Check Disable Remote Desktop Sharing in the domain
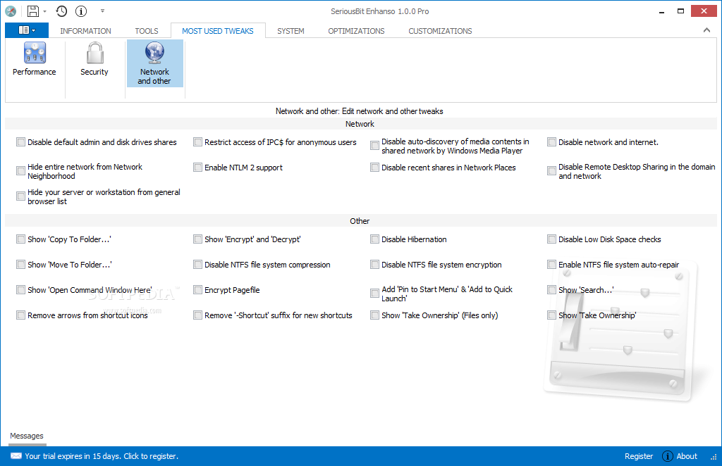The image size is (722, 466). pos(551,171)
